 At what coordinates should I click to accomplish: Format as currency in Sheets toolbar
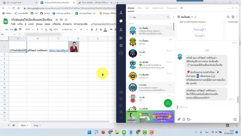point(37,29)
